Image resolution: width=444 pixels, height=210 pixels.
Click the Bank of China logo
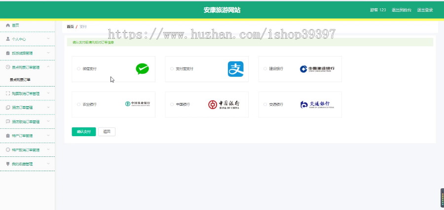pos(223,104)
